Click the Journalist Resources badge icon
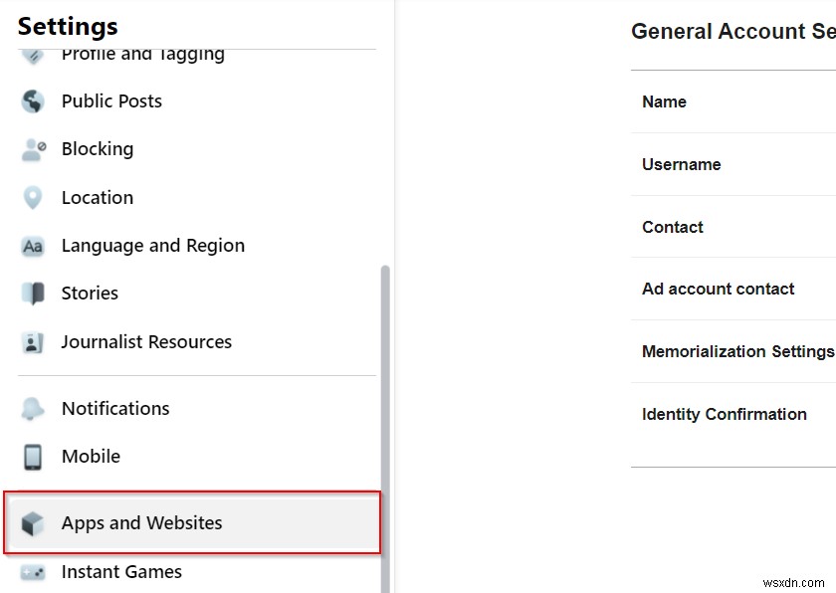 pyautogui.click(x=33, y=342)
